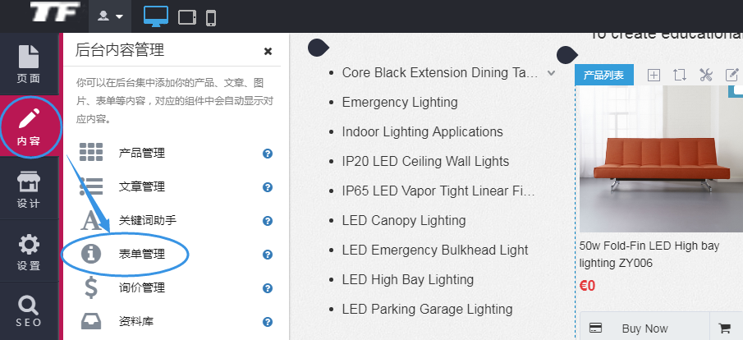Click help icon beside 文章管理
743x340 pixels.
pos(267,187)
